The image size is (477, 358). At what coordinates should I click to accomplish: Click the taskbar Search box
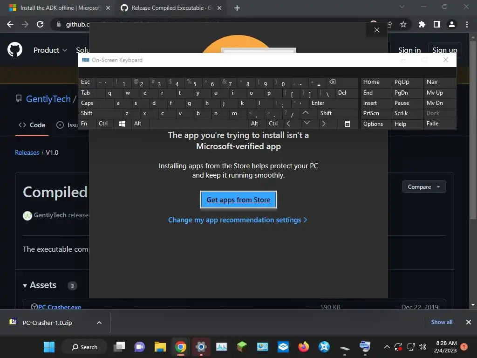click(x=85, y=347)
